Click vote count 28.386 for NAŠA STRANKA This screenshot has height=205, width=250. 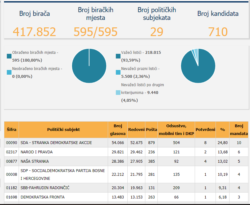tap(118, 161)
